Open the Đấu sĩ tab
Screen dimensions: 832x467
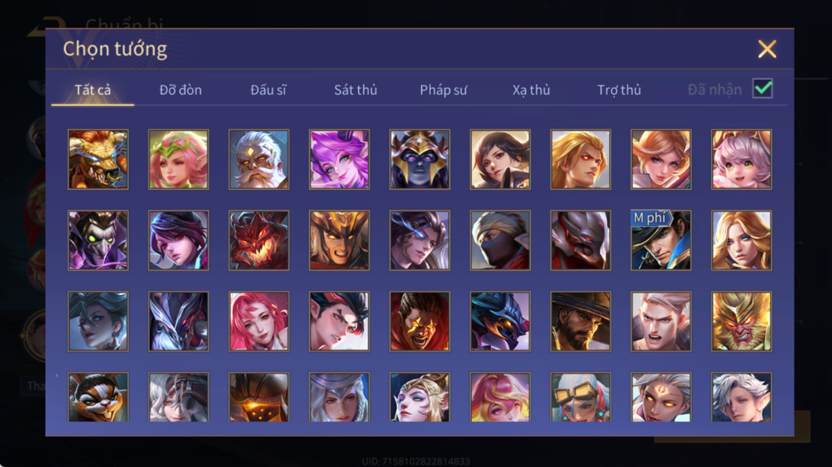coord(269,90)
